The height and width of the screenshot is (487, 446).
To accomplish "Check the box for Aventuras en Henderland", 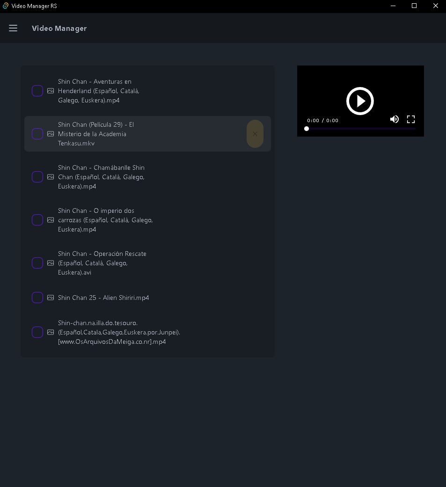I will pyautogui.click(x=37, y=91).
